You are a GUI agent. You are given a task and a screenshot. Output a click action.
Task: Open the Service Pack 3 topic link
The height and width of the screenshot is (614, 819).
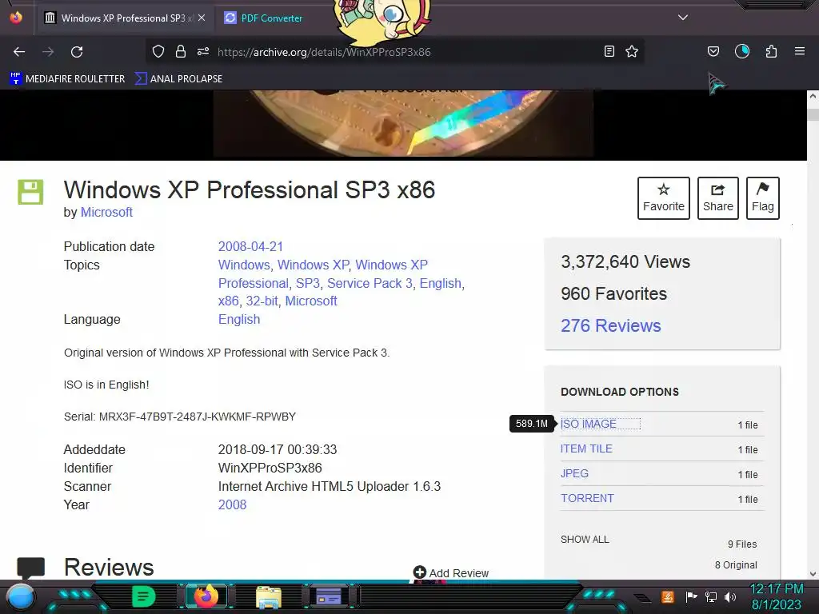pyautogui.click(x=370, y=283)
